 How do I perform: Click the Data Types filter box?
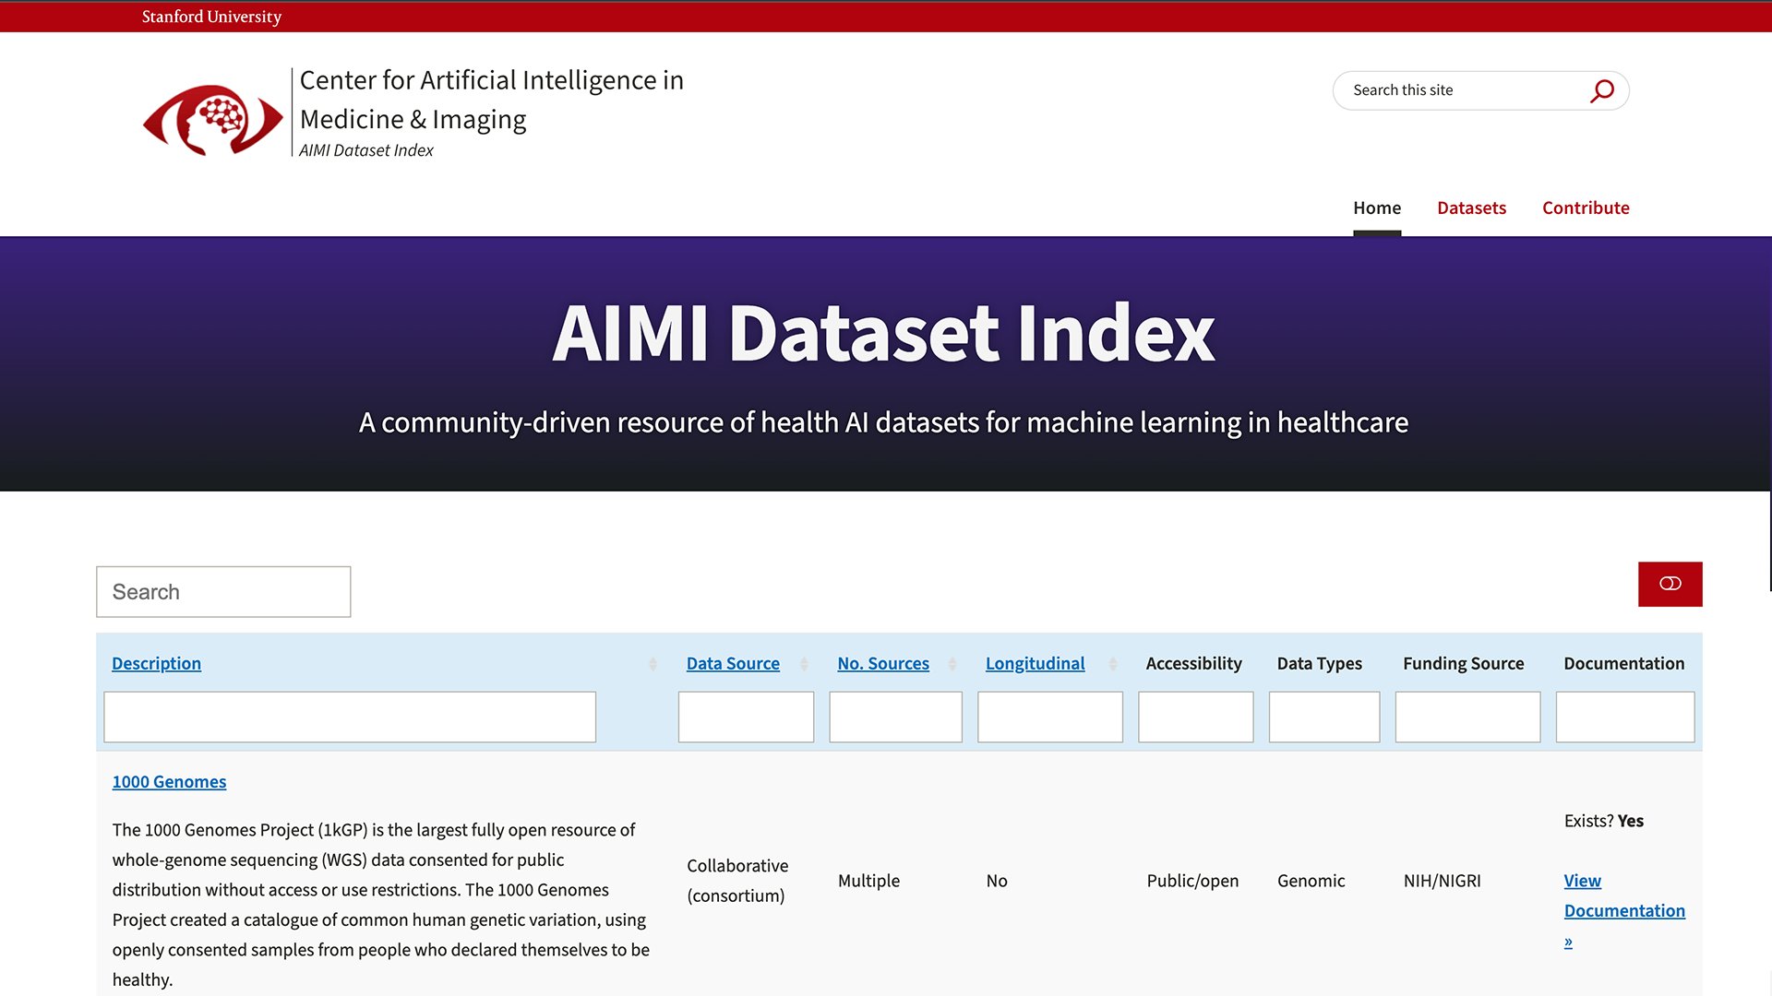[1323, 717]
